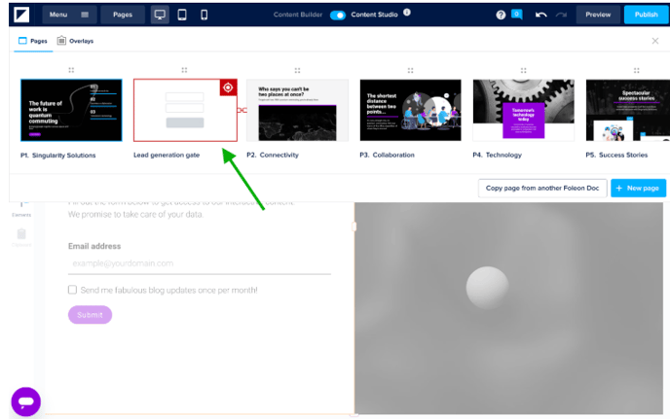Open the Menu dropdown
Screen dimensions: 670x419
click(x=69, y=15)
